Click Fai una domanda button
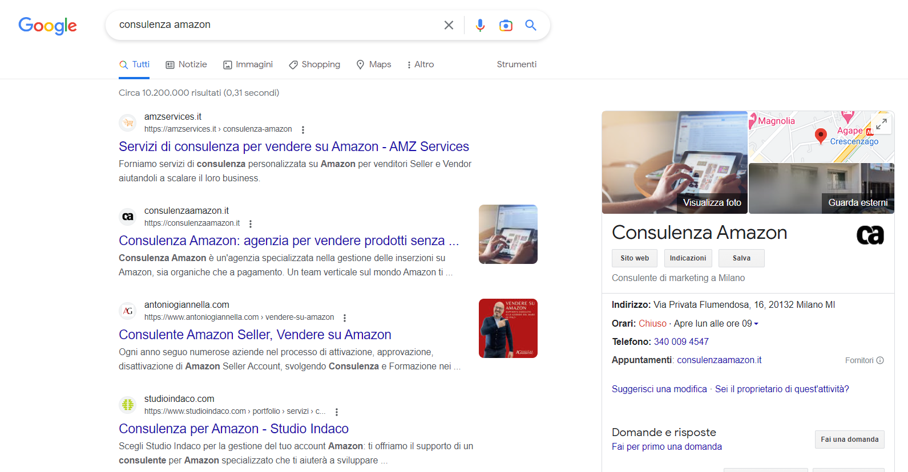This screenshot has height=472, width=908. pyautogui.click(x=850, y=440)
